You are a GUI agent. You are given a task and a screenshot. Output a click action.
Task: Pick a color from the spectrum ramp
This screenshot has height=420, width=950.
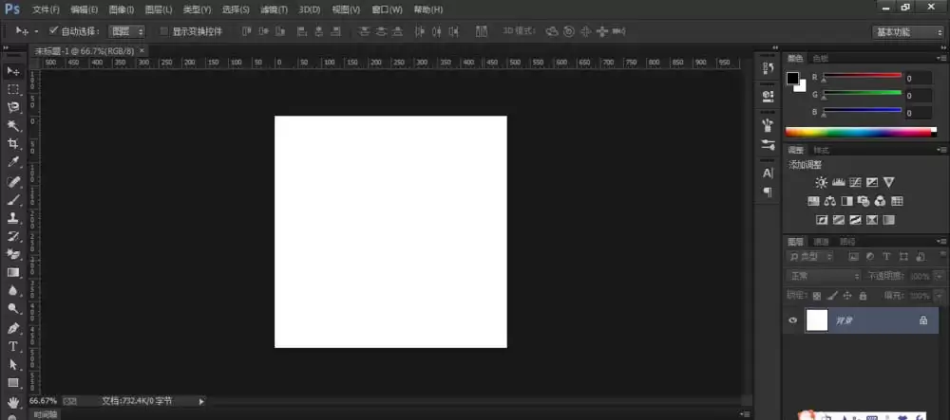point(861,132)
